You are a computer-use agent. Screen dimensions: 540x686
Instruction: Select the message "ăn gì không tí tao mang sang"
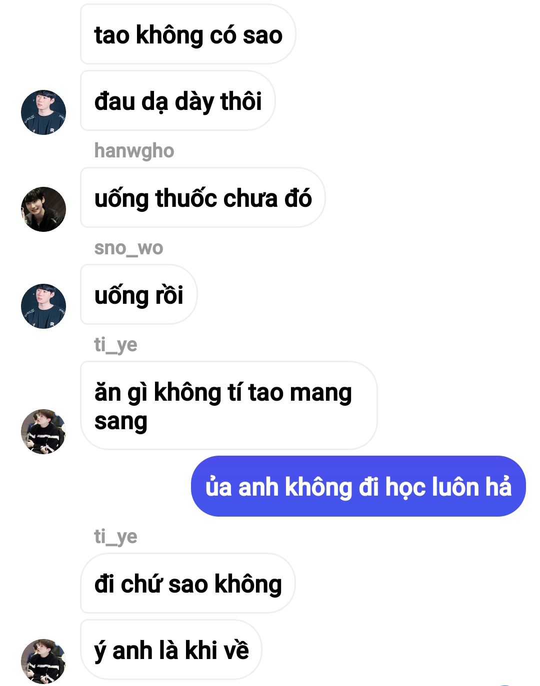[x=228, y=406]
